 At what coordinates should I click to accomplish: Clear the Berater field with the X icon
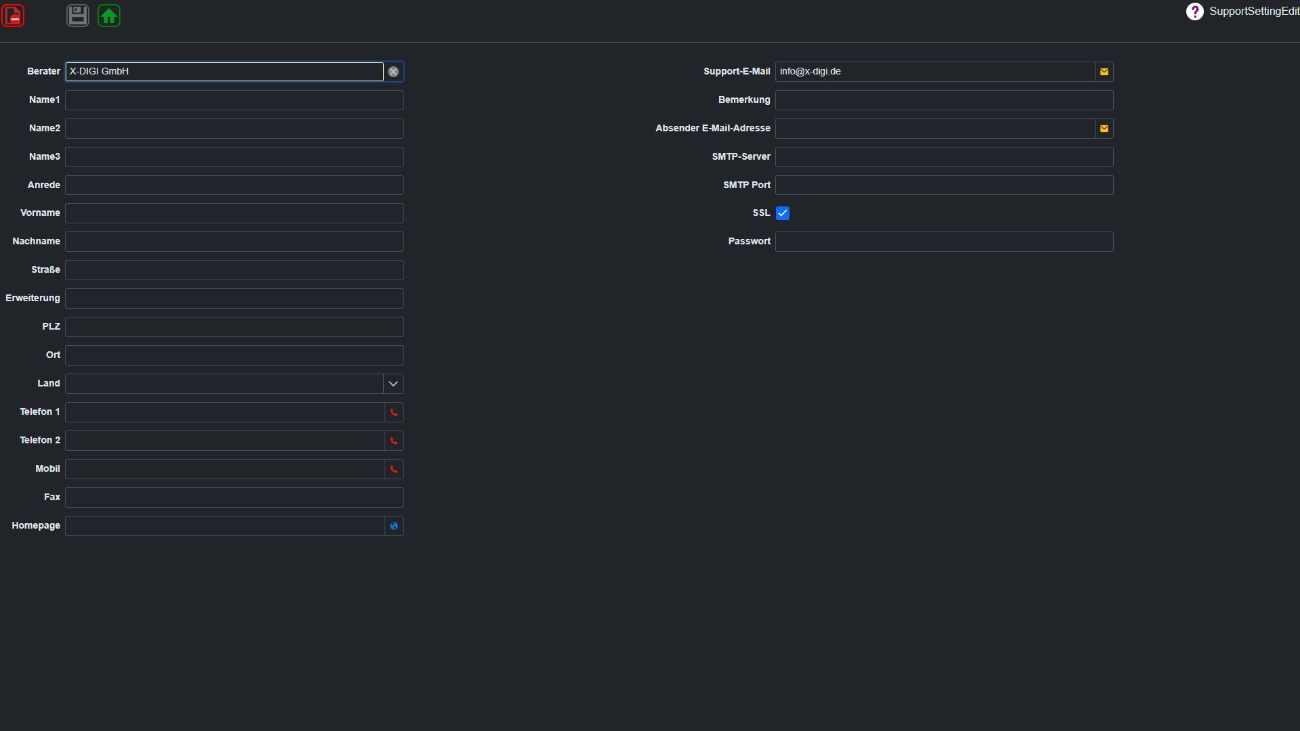pyautogui.click(x=393, y=72)
